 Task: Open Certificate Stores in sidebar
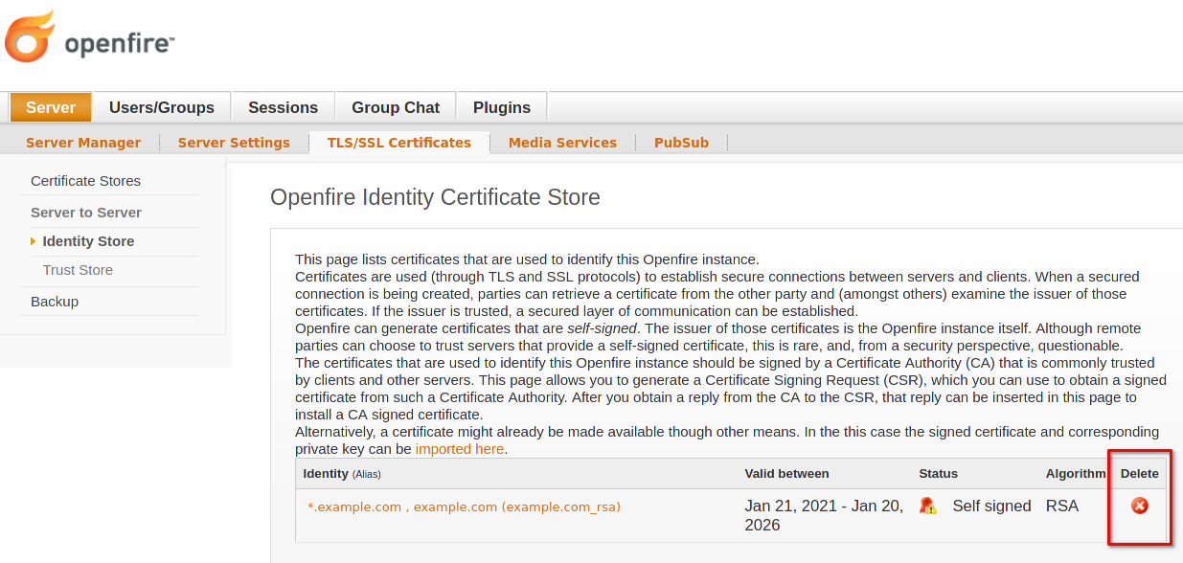click(x=85, y=181)
